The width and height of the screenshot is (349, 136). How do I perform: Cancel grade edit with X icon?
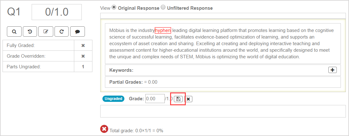[x=188, y=99]
